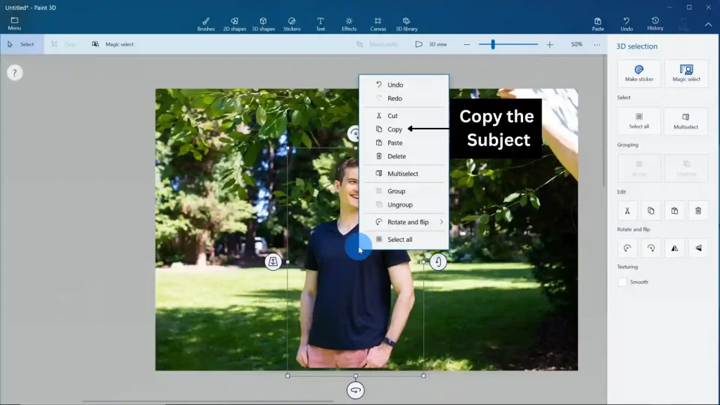Click the Select all button

[638, 120]
